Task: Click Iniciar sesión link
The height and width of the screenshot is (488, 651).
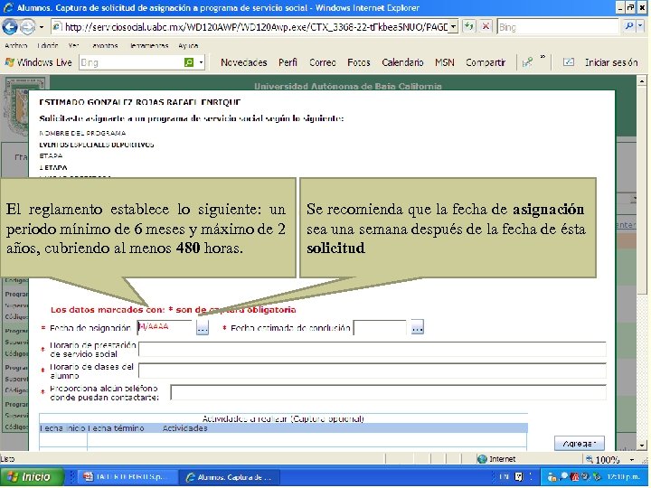Action: [x=611, y=62]
